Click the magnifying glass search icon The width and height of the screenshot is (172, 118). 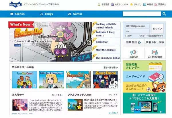point(164,14)
